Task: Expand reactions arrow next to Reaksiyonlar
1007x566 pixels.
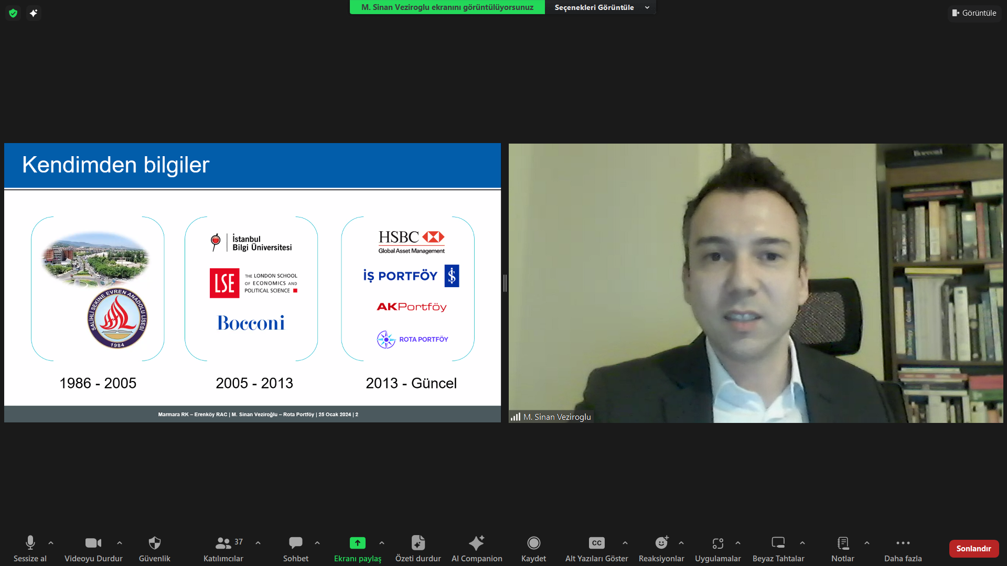Action: (681, 543)
